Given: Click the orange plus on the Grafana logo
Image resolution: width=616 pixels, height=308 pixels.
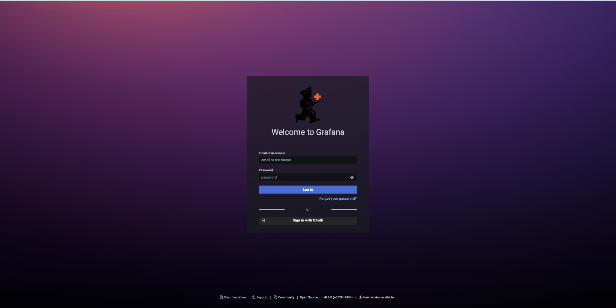Looking at the screenshot, I should click(x=317, y=97).
